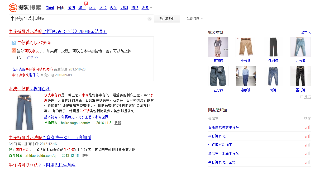This screenshot has width=315, height=170.
Task: Open the 阿里巴巴生意经 result title
Action: 42,165
